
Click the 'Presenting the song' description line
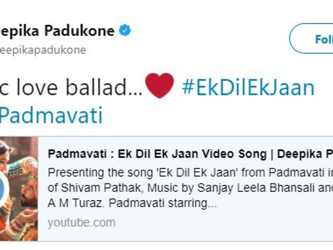(190, 173)
